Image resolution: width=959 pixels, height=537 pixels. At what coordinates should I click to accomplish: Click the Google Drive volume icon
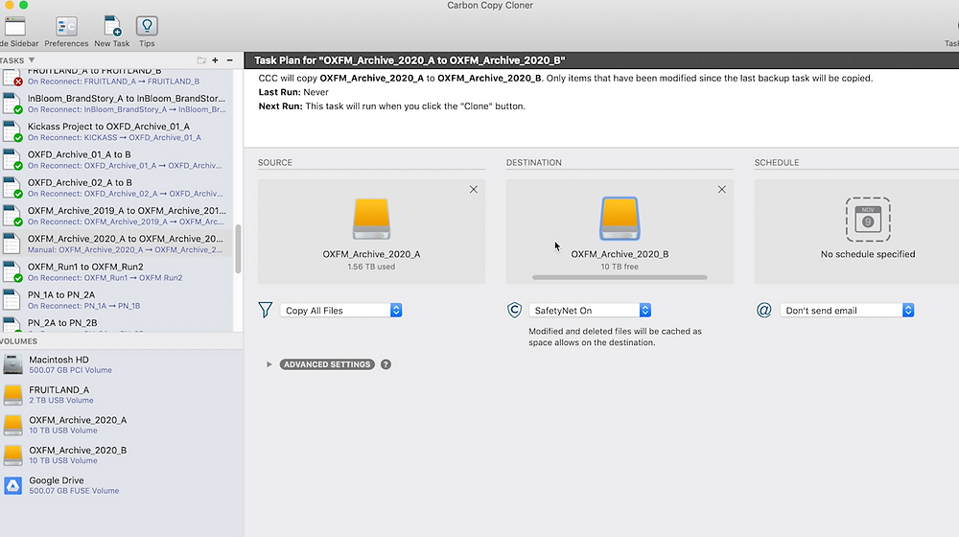12,485
